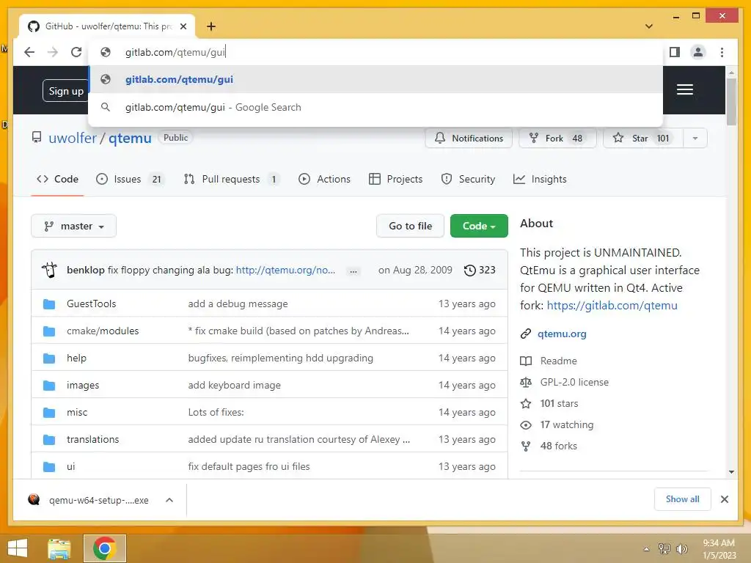Switch to the Code tab
The image size is (751, 563).
(x=57, y=179)
